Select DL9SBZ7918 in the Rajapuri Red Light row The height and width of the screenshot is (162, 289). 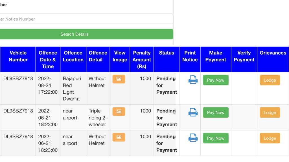coord(18,78)
